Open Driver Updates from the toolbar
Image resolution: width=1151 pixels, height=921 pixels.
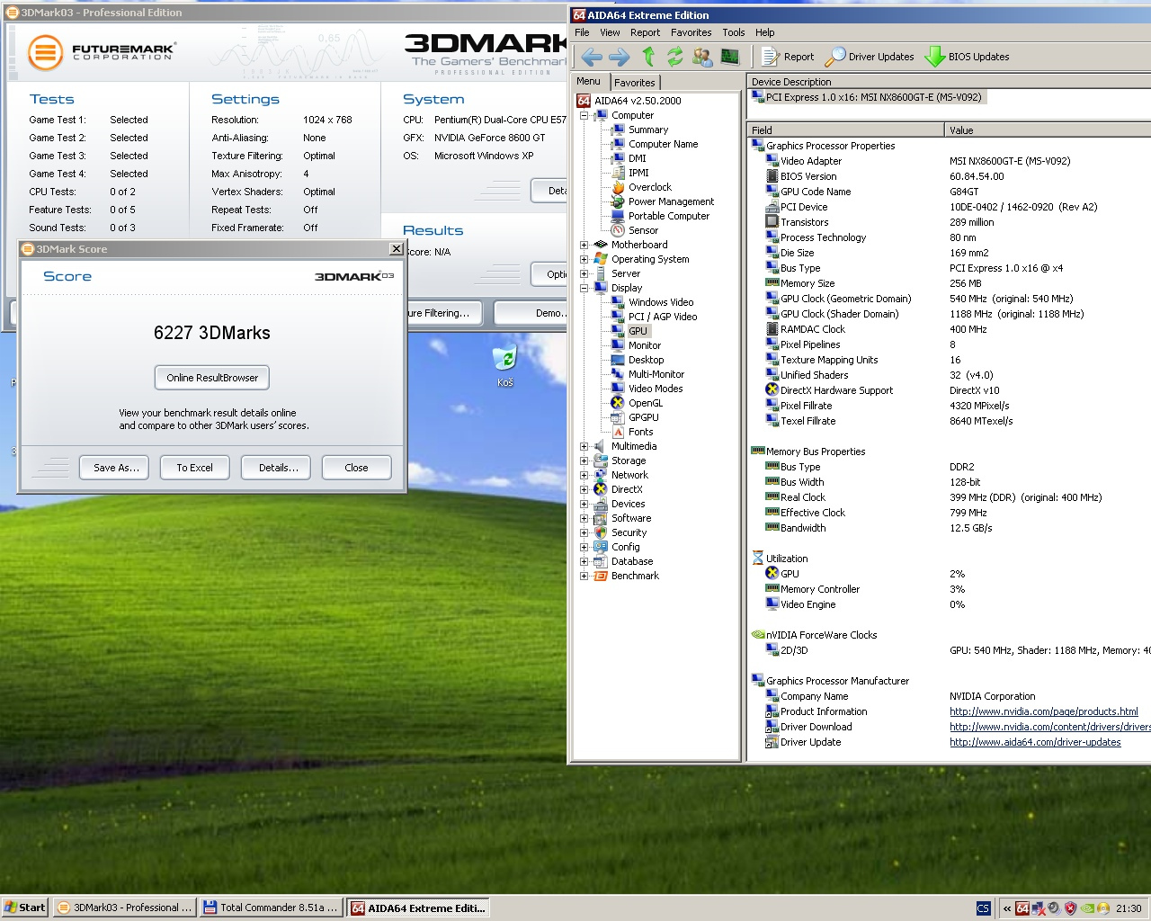coord(870,57)
